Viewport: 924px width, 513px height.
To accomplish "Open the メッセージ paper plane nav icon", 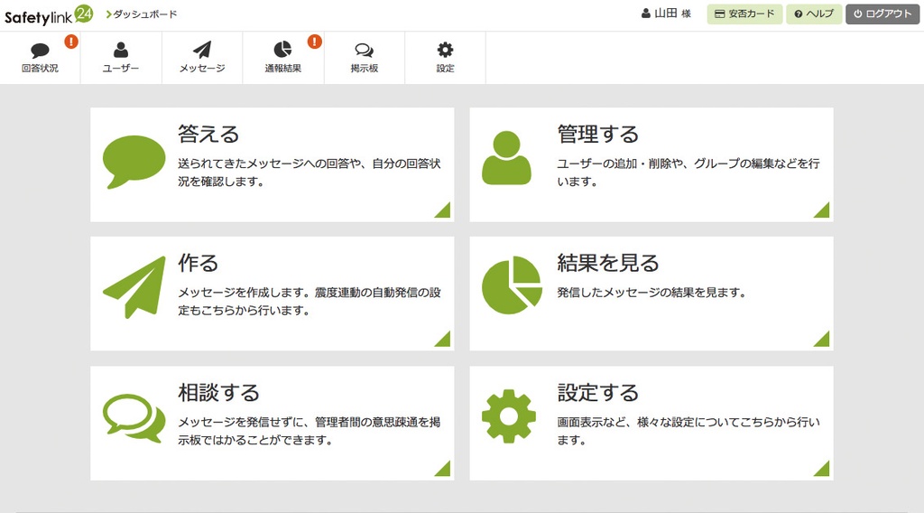I will tap(202, 50).
